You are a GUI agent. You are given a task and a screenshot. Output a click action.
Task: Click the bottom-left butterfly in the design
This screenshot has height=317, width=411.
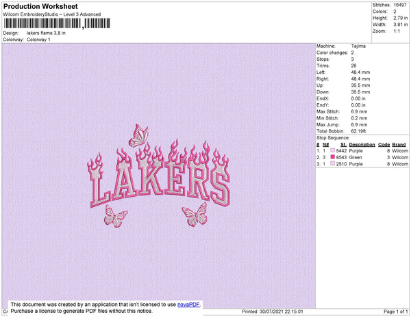[115, 216]
